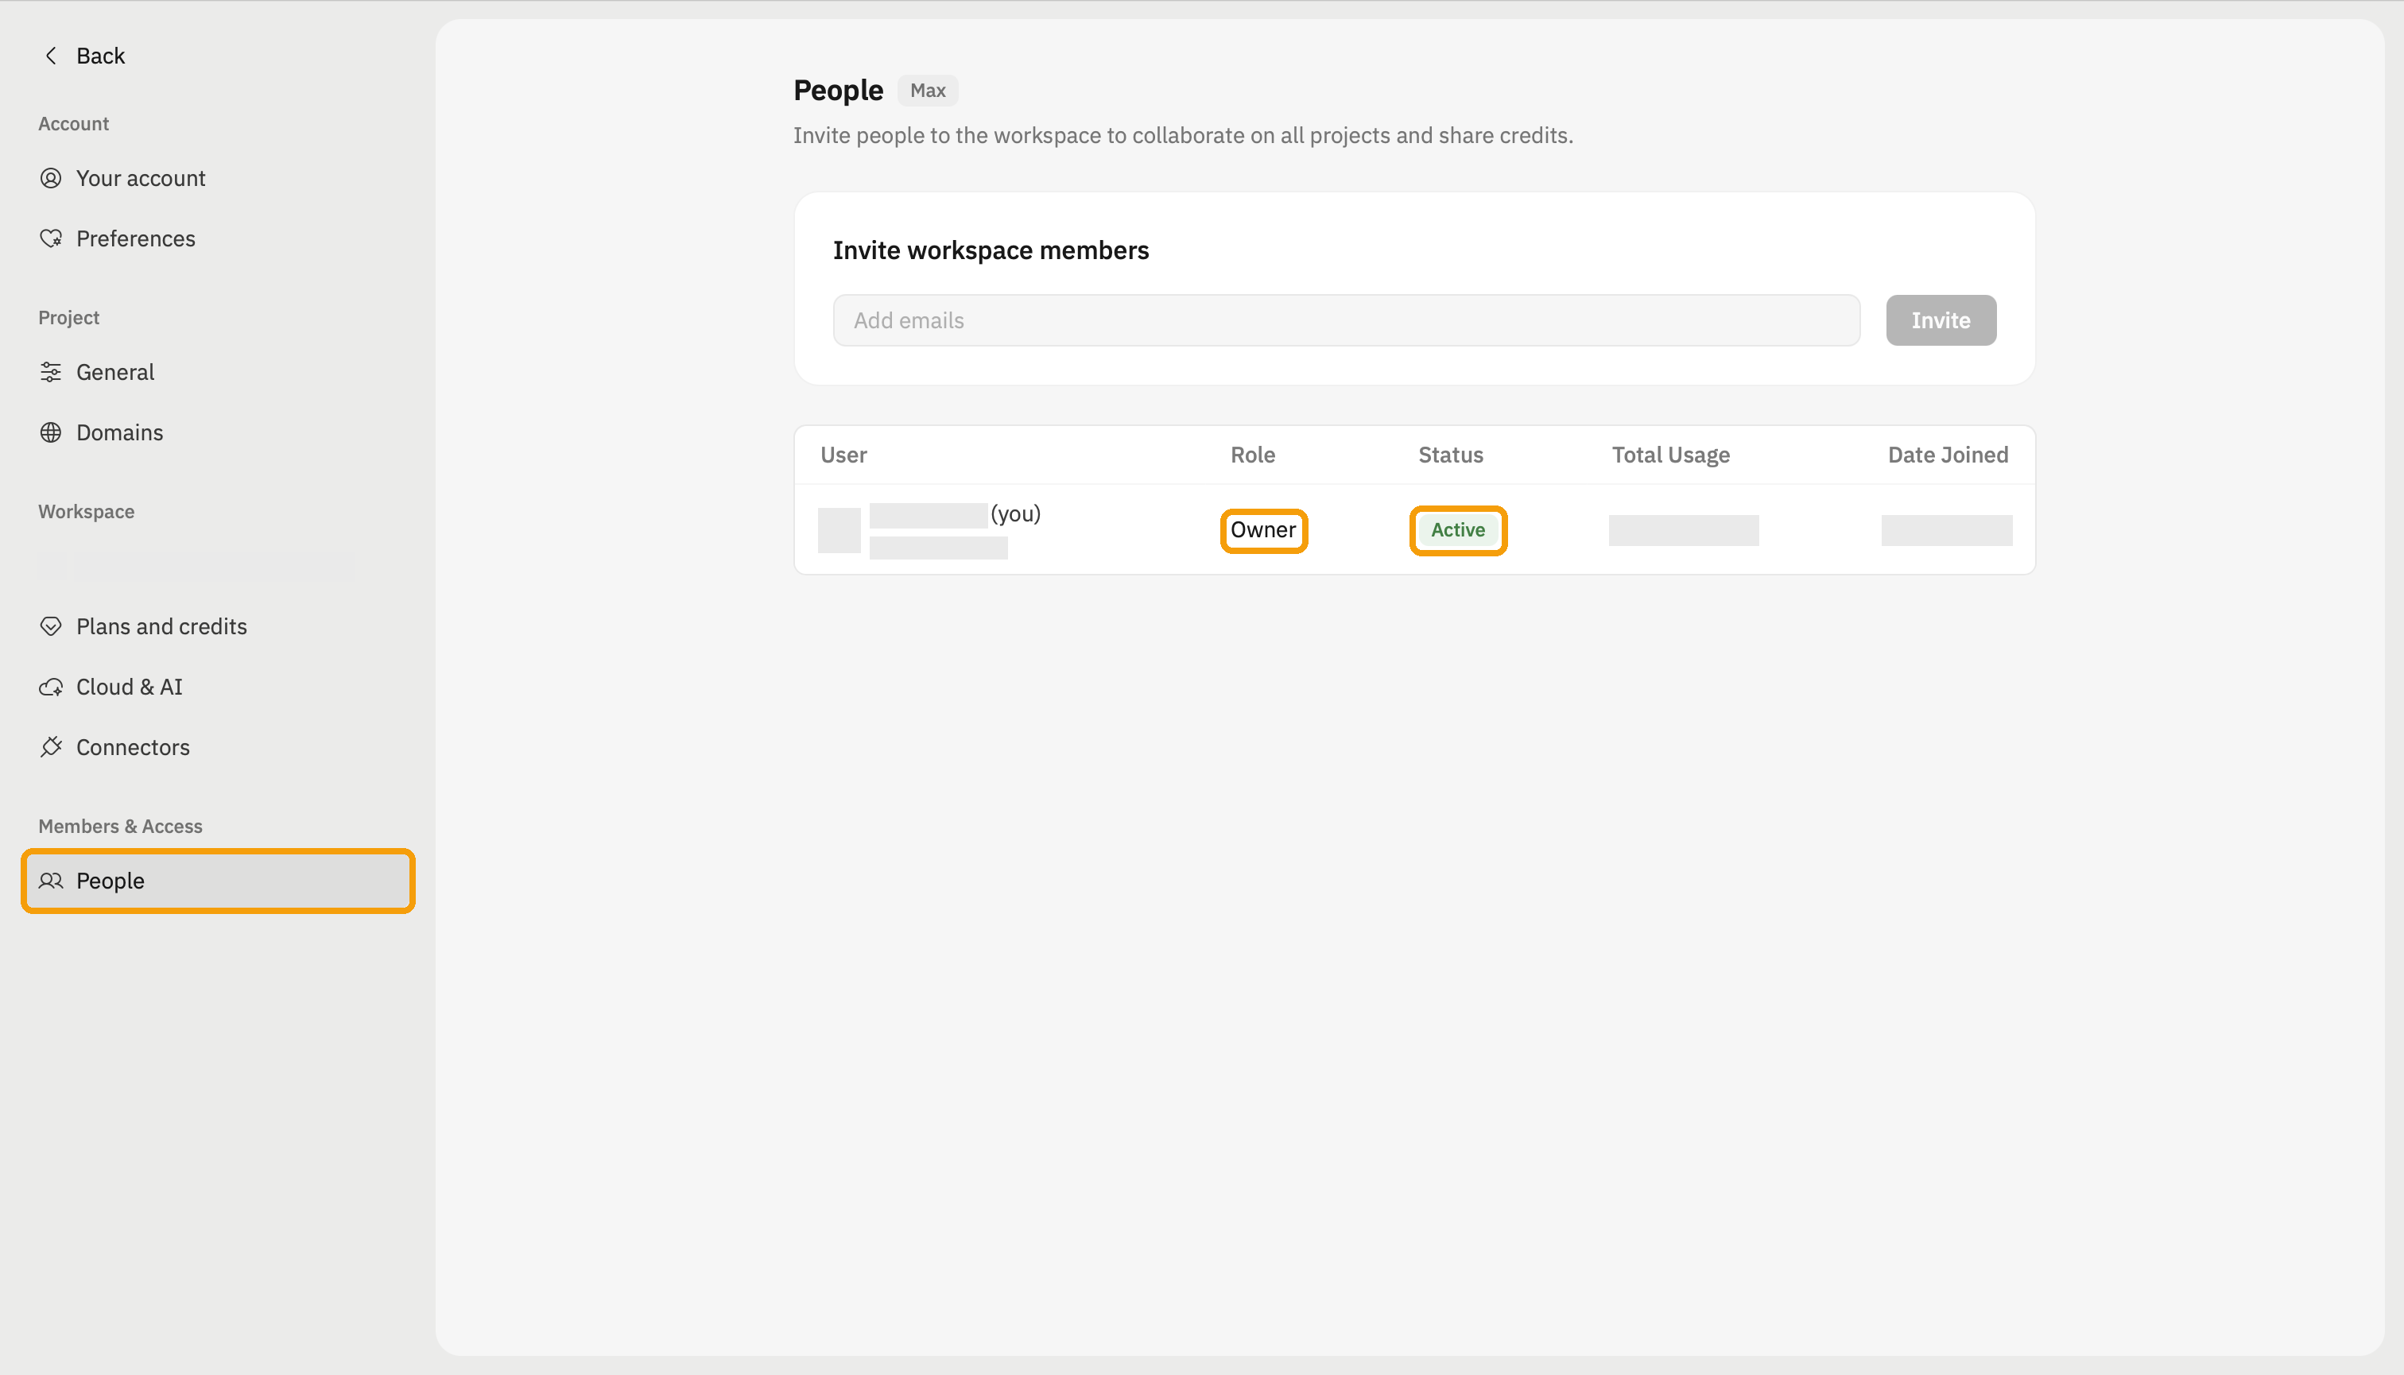Open the Preferences page
This screenshot has width=2404, height=1375.
pyautogui.click(x=136, y=239)
